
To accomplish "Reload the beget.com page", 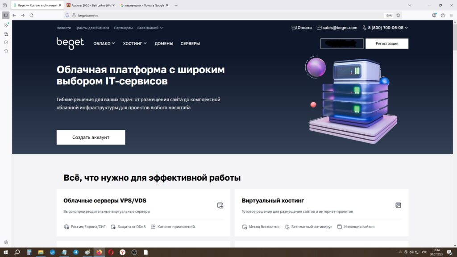I will pos(32,15).
